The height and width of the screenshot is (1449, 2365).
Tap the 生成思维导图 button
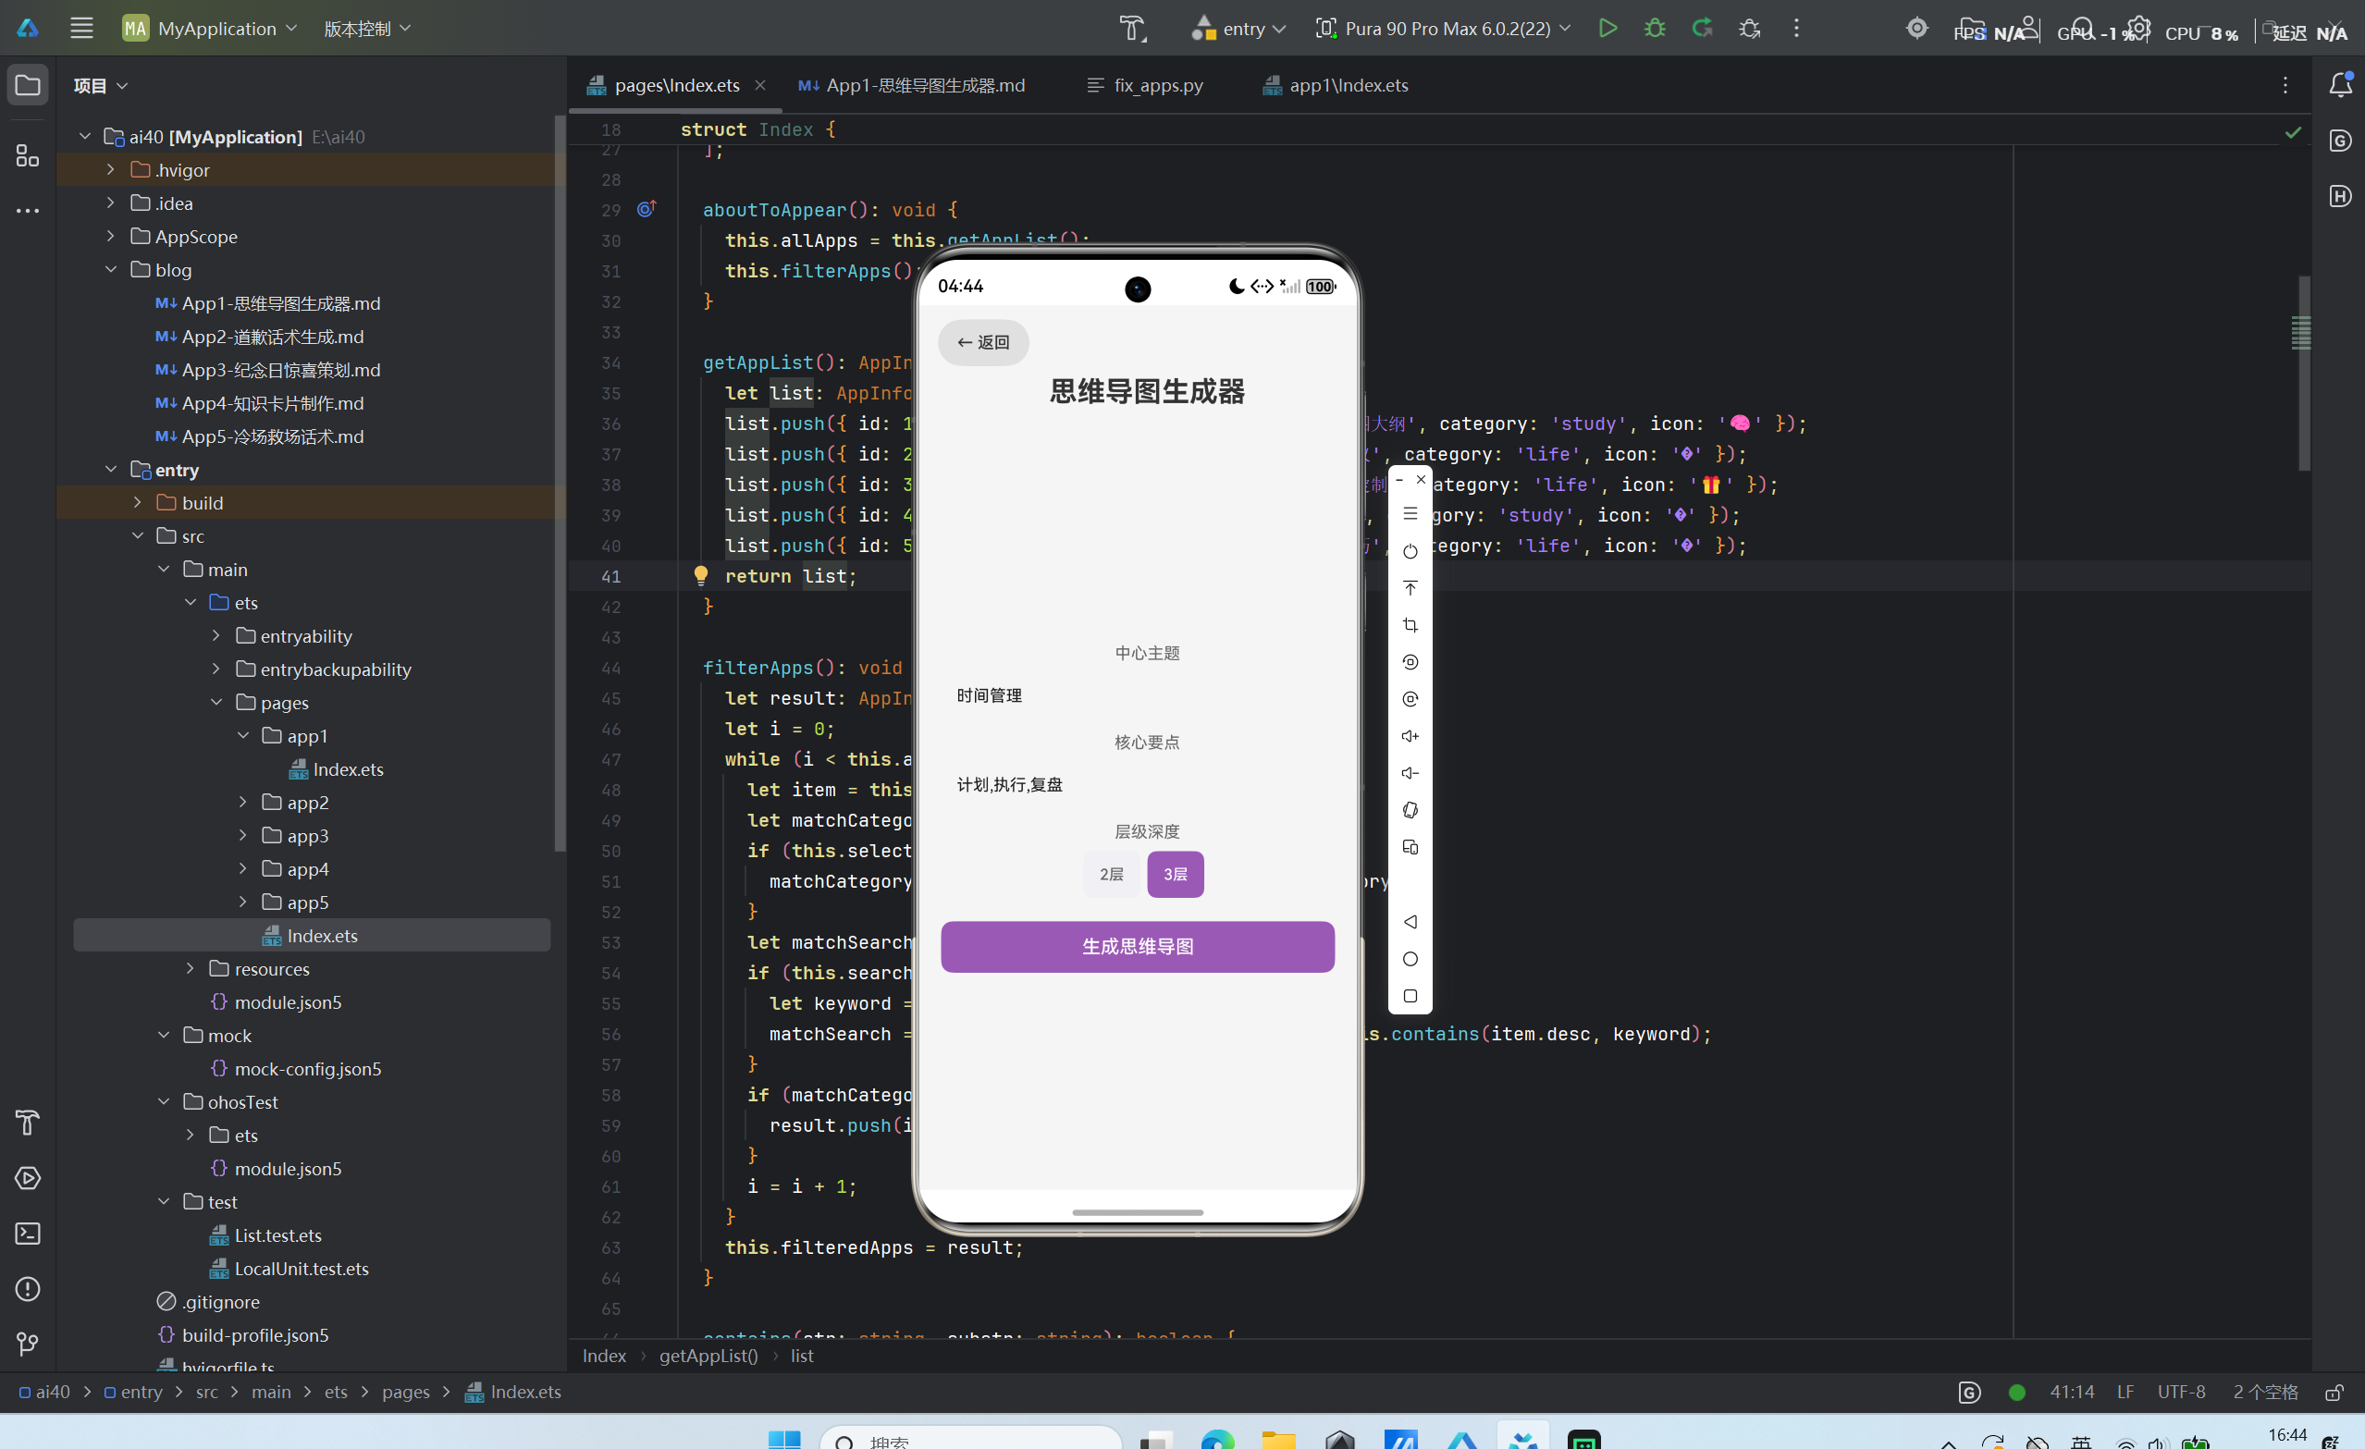1138,947
